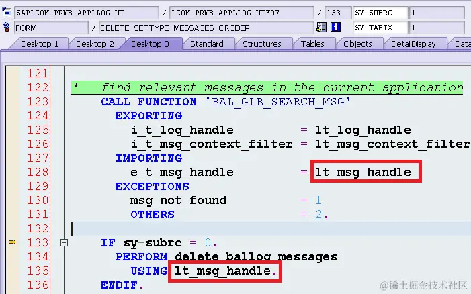Click line number 121 in the gutter
471x294 pixels.
38,73
